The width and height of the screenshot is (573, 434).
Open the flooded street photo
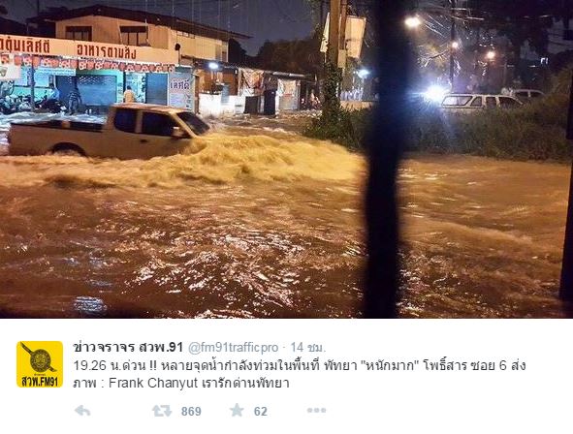click(x=287, y=159)
